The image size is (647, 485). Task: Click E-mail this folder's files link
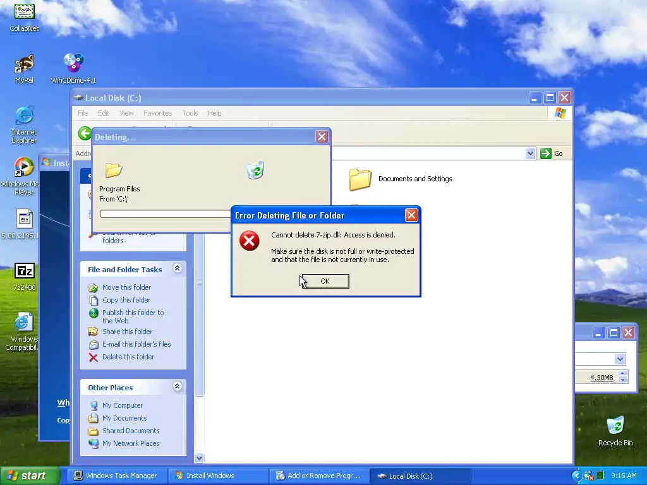coord(136,344)
